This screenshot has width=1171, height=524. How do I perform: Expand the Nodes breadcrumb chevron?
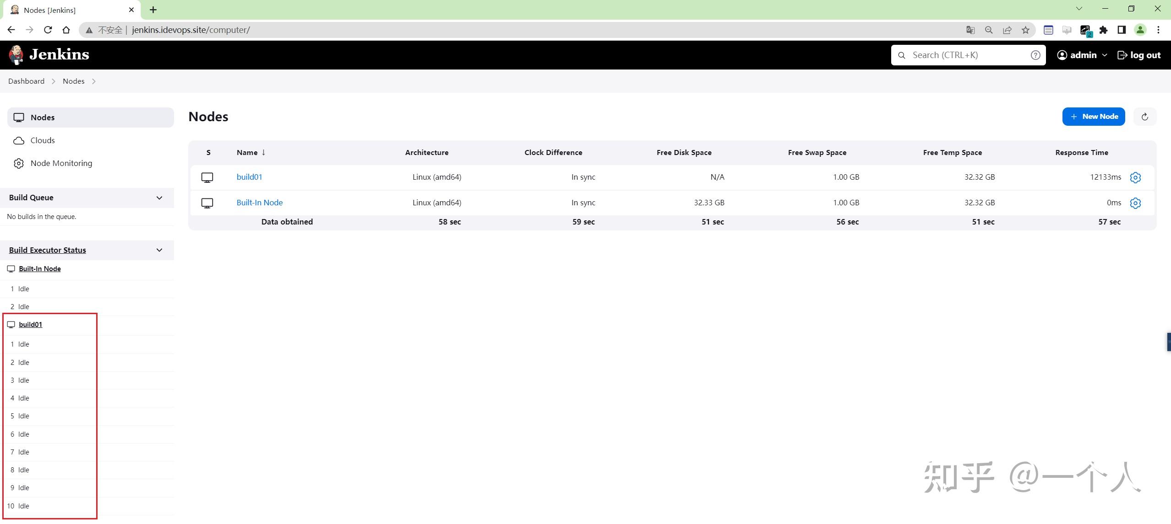[x=94, y=81]
